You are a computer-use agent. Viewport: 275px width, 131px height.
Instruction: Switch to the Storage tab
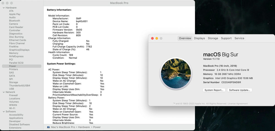[213, 38]
